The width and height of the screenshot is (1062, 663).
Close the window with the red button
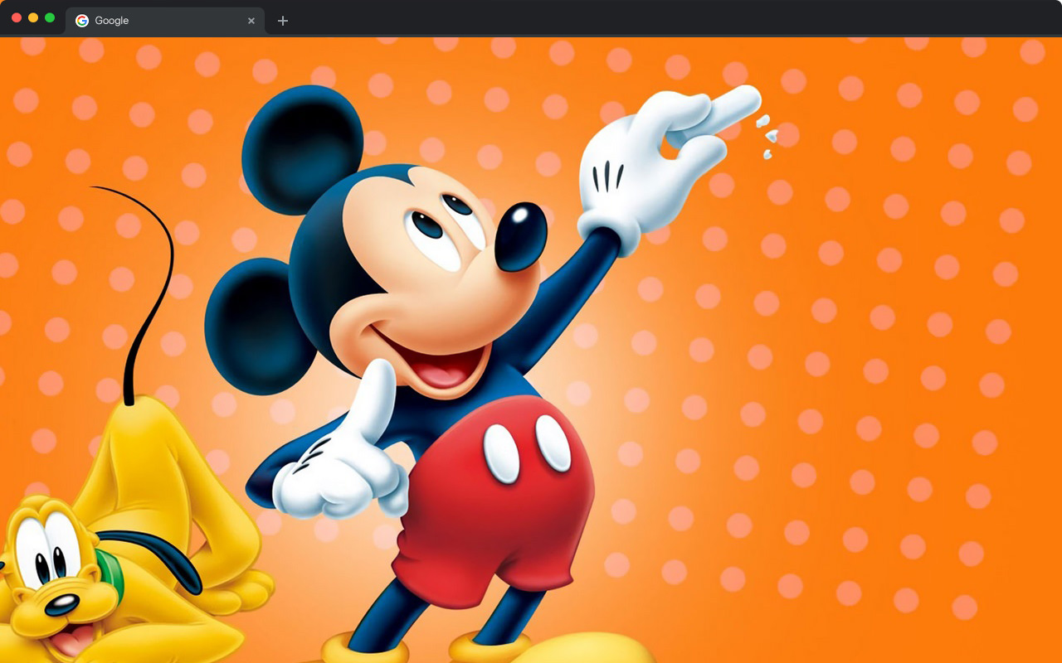pos(17,17)
